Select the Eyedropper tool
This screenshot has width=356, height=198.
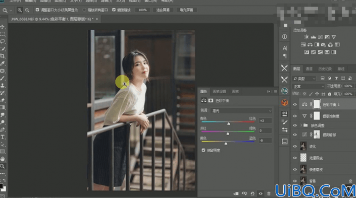pos(3,63)
